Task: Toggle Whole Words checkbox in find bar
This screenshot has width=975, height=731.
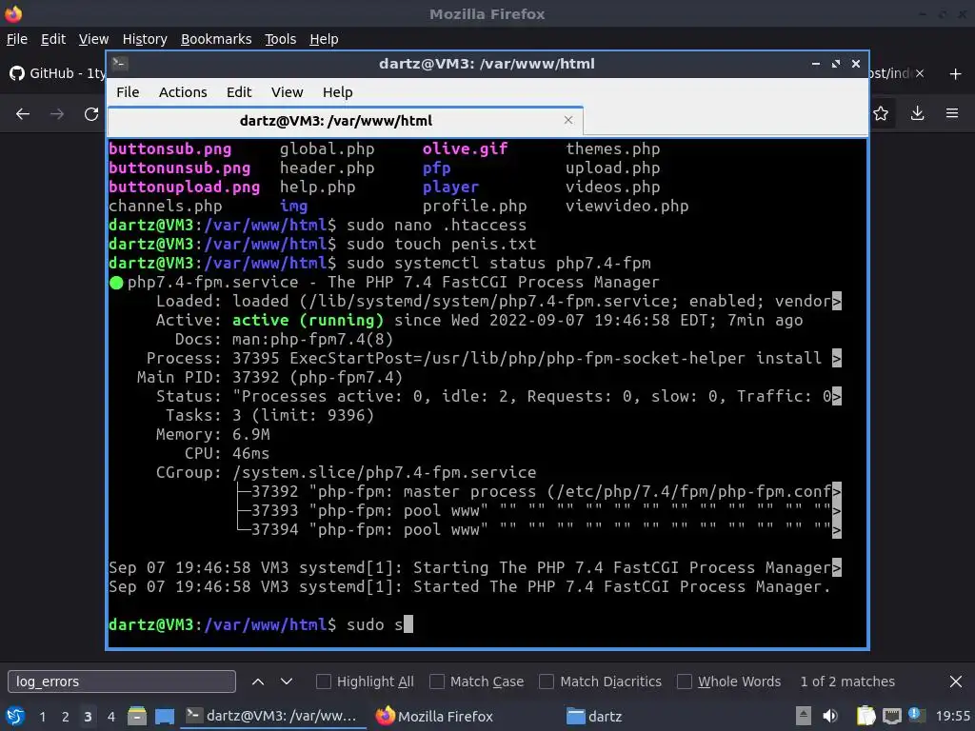Action: [x=684, y=682]
